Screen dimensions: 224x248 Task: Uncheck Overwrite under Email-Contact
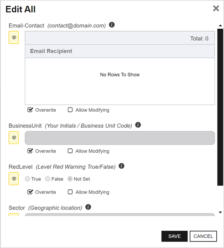[30, 110]
